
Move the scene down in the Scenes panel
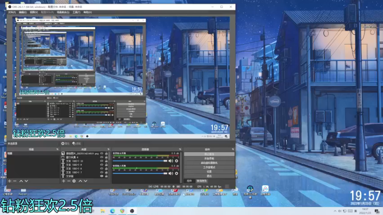(x=26, y=181)
